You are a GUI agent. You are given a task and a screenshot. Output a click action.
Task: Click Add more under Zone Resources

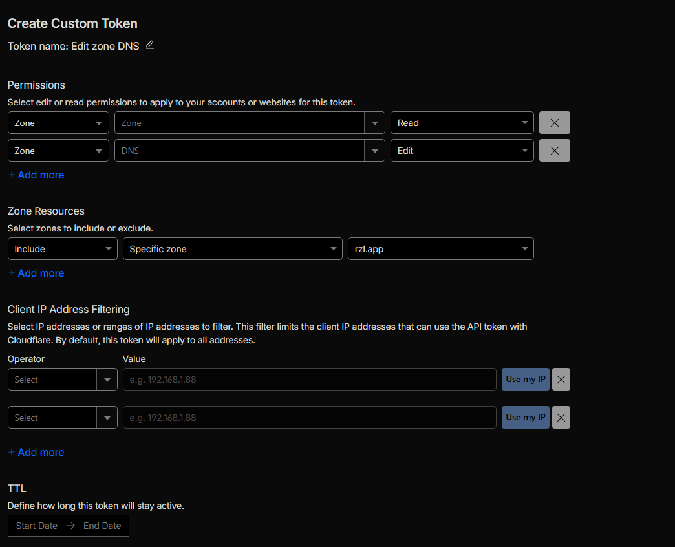point(36,273)
